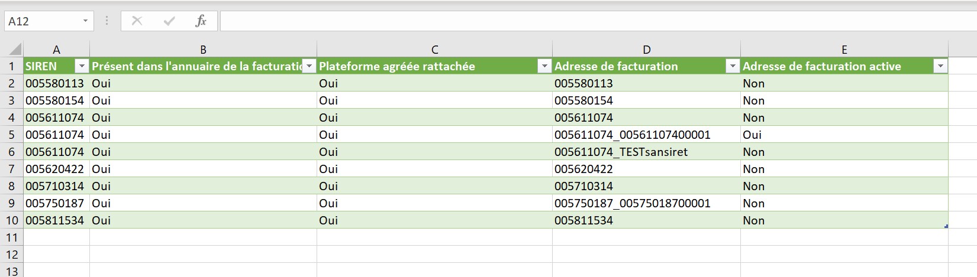Open the Name Box dropdown arrow
The height and width of the screenshot is (277, 977).
85,21
